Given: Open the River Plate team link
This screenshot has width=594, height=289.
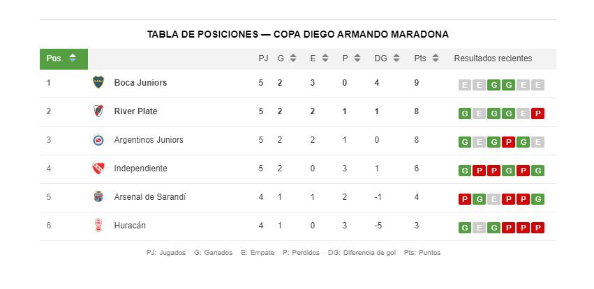Looking at the screenshot, I should coord(135,111).
